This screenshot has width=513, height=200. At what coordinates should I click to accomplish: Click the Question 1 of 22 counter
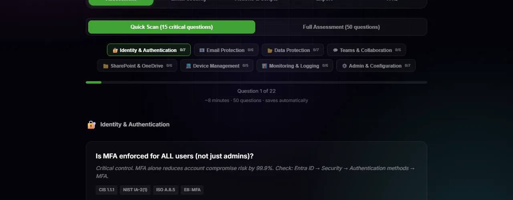tap(256, 91)
